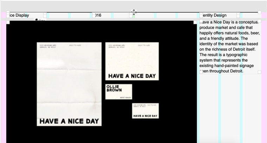This screenshot has height=143, width=267.
Task: Click the wide 'Have a Nice Day' card mockup
Action: 132,61
